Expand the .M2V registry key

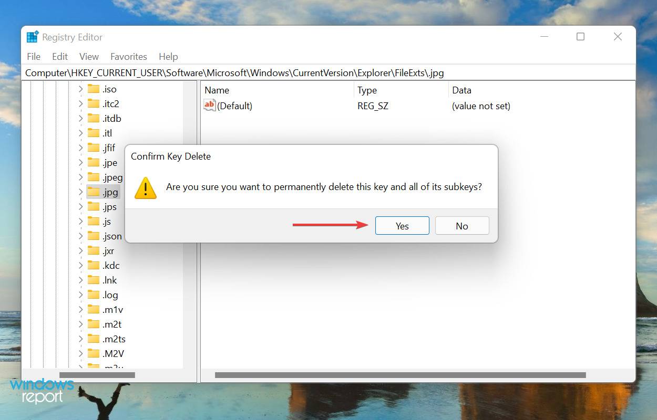coord(80,353)
